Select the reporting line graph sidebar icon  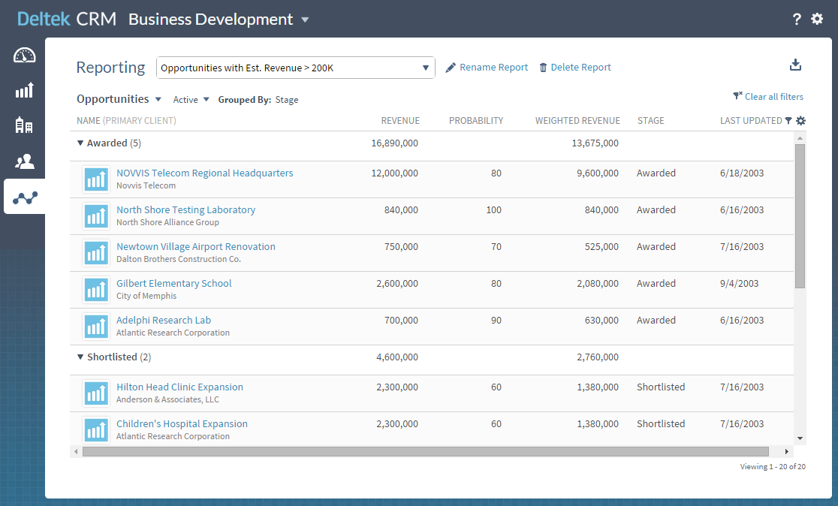tap(24, 197)
